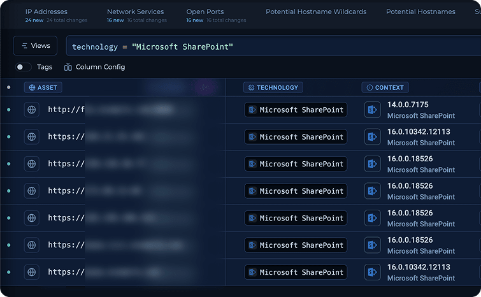Switch to the IP Addresses tab
The width and height of the screenshot is (481, 297).
[56, 15]
